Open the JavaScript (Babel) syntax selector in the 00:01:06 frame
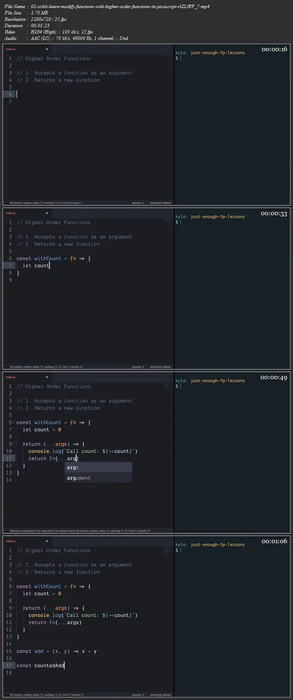This screenshot has height=700, width=293. [x=160, y=695]
